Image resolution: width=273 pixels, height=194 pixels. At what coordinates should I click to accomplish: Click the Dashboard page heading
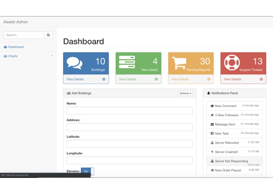pyautogui.click(x=84, y=41)
